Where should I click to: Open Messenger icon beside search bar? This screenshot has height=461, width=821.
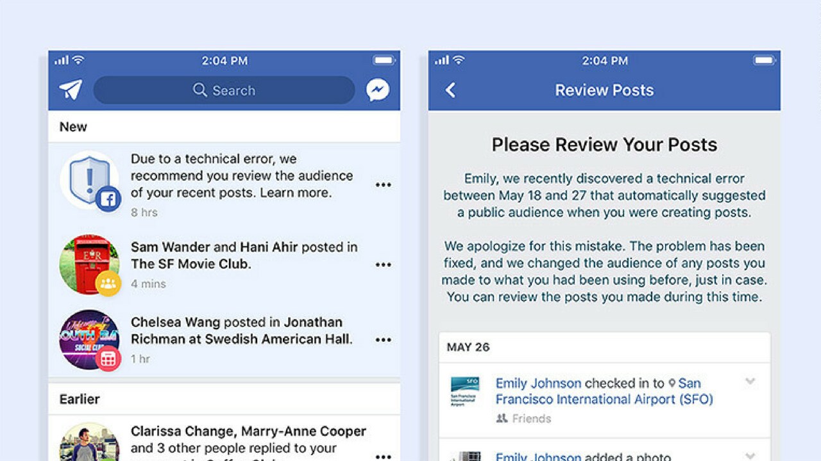pyautogui.click(x=378, y=90)
